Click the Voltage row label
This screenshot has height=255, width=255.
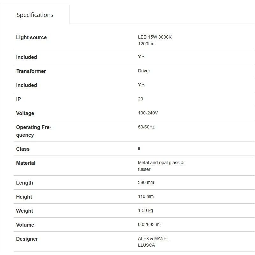[x=25, y=113]
